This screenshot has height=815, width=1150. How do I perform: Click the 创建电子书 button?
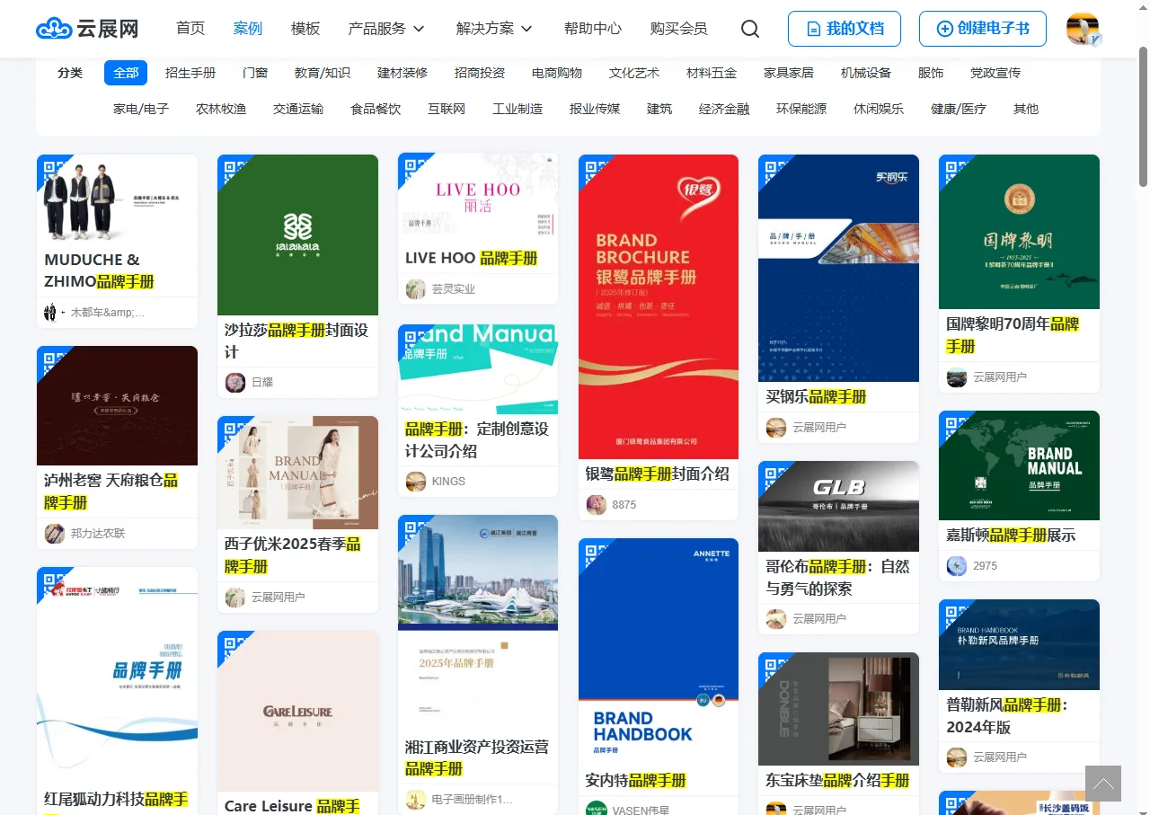tap(983, 29)
